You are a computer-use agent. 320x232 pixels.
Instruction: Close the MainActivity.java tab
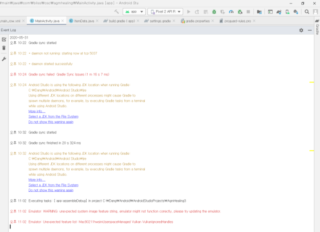tap(63, 21)
